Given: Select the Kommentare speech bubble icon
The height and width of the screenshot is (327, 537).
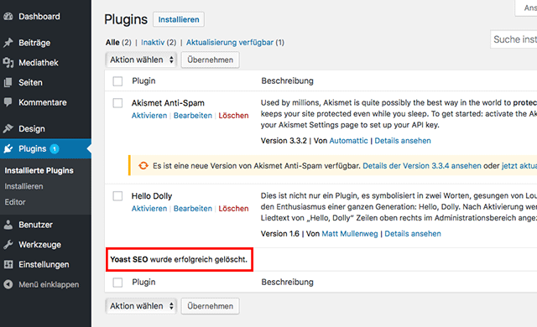Looking at the screenshot, I should (8, 102).
